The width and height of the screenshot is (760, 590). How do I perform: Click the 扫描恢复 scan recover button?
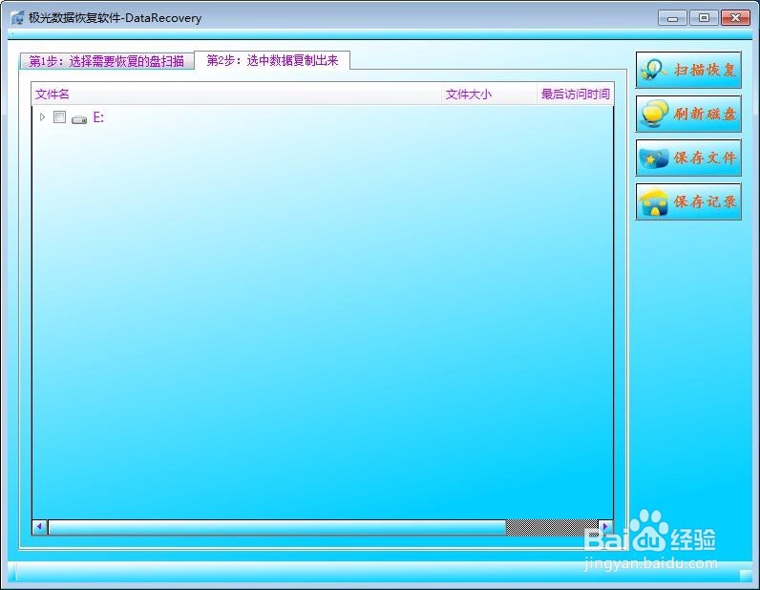(688, 70)
